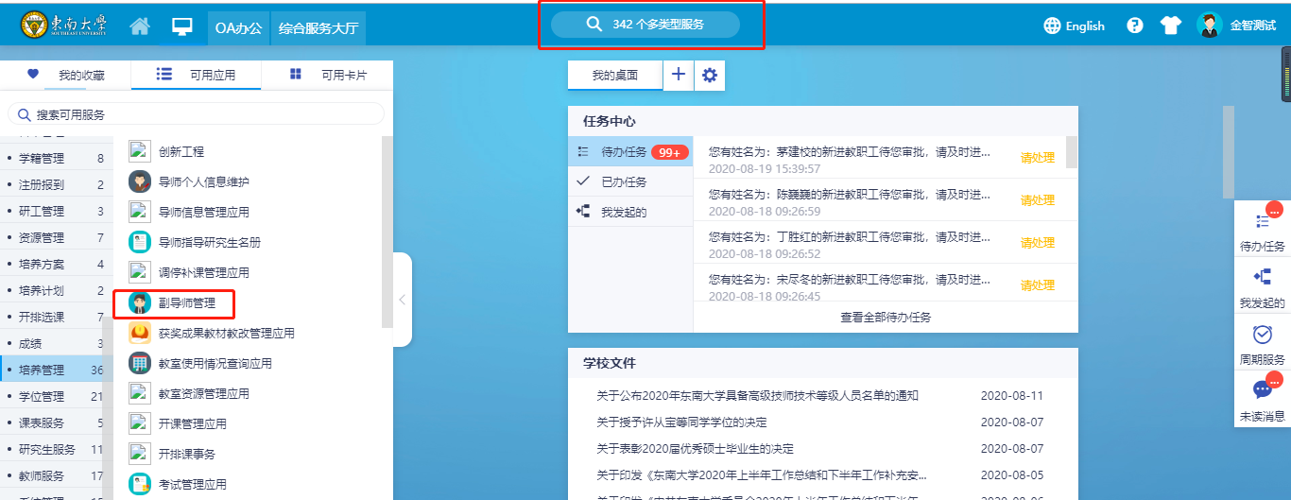Viewport: 1291px width, 500px height.
Task: Click the desktop monitor icon
Action: (x=182, y=26)
